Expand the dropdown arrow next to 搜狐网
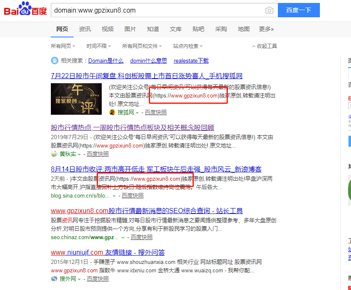 137,113
